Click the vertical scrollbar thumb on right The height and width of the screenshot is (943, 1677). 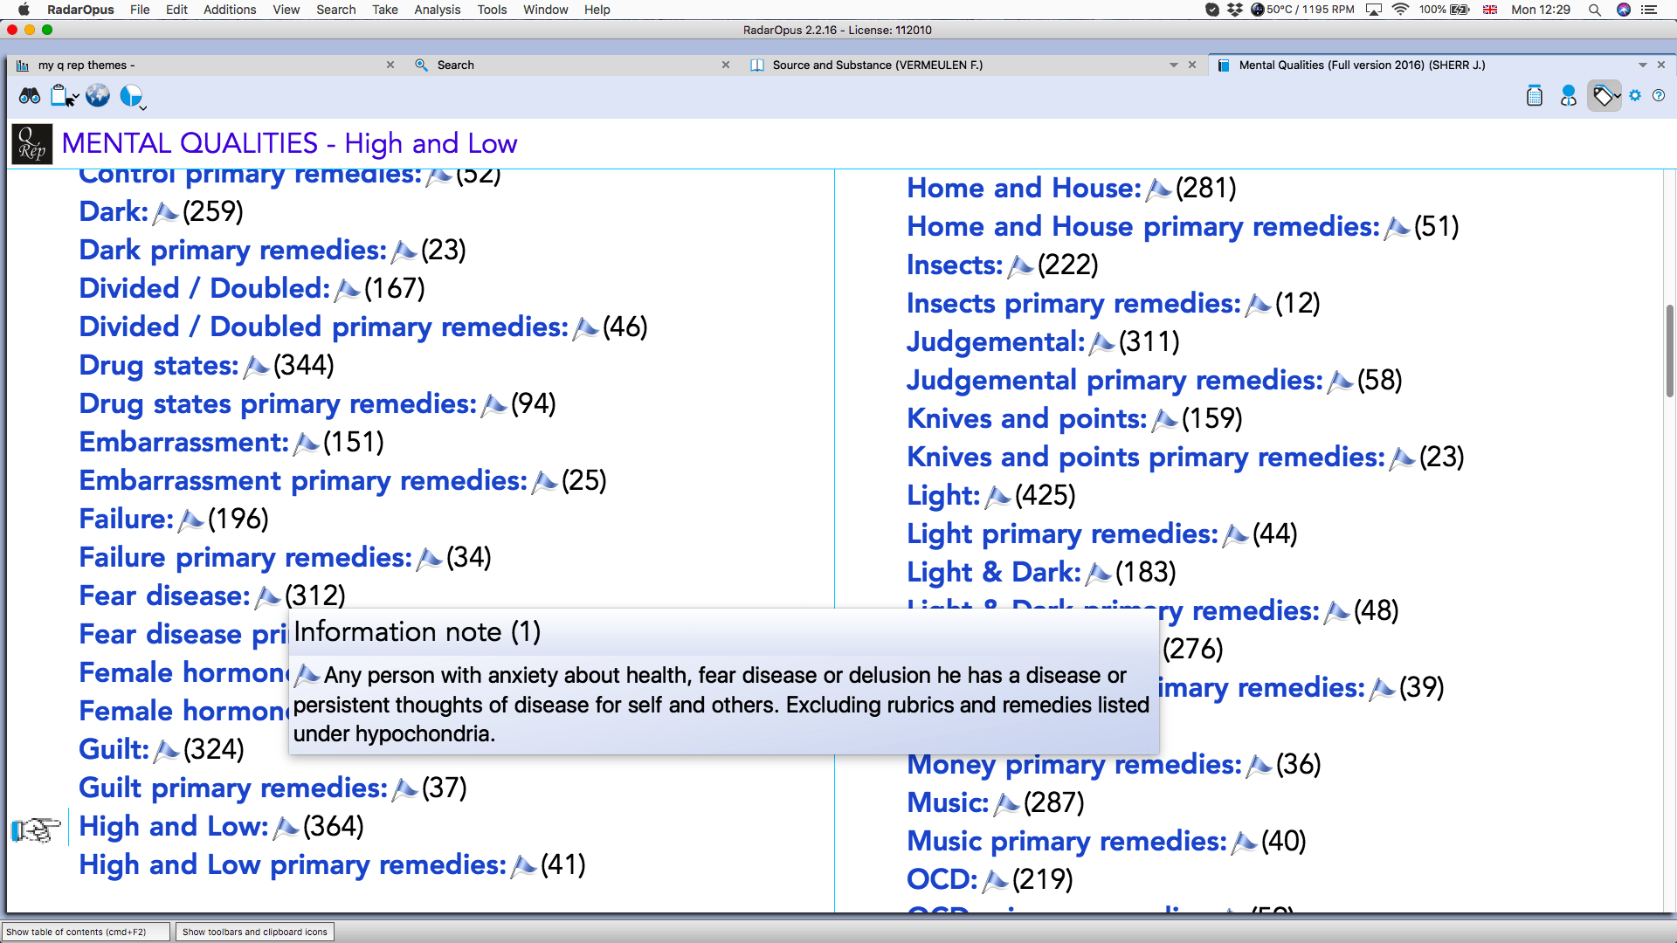click(1670, 350)
